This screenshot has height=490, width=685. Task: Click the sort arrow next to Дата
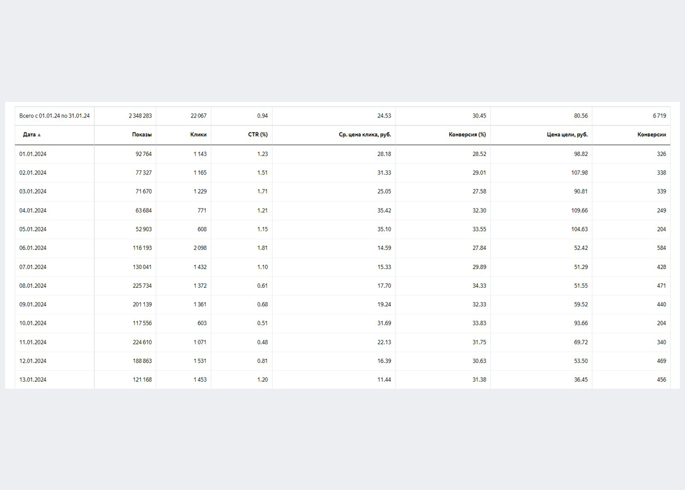coord(39,135)
